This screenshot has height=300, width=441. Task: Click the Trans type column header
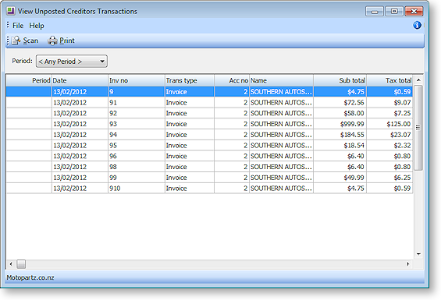[x=190, y=80]
